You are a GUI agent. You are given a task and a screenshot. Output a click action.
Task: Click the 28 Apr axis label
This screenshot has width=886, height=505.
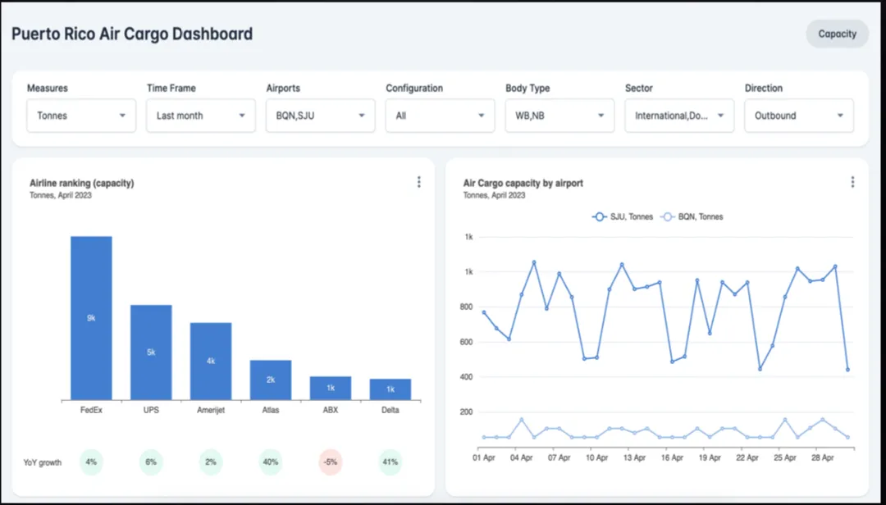822,458
